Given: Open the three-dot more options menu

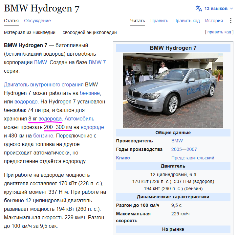Looking at the screenshot, I should (230, 20).
